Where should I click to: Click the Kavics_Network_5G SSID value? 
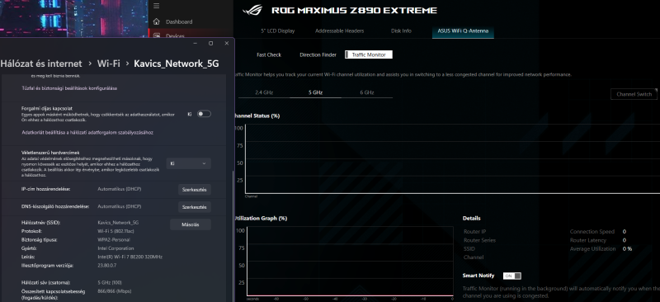(x=118, y=223)
